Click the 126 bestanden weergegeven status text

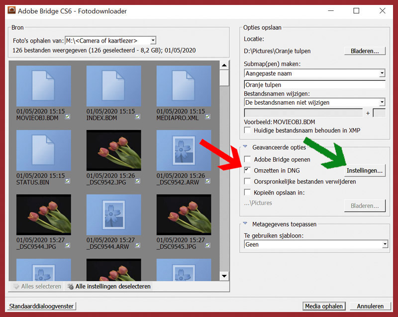point(104,50)
